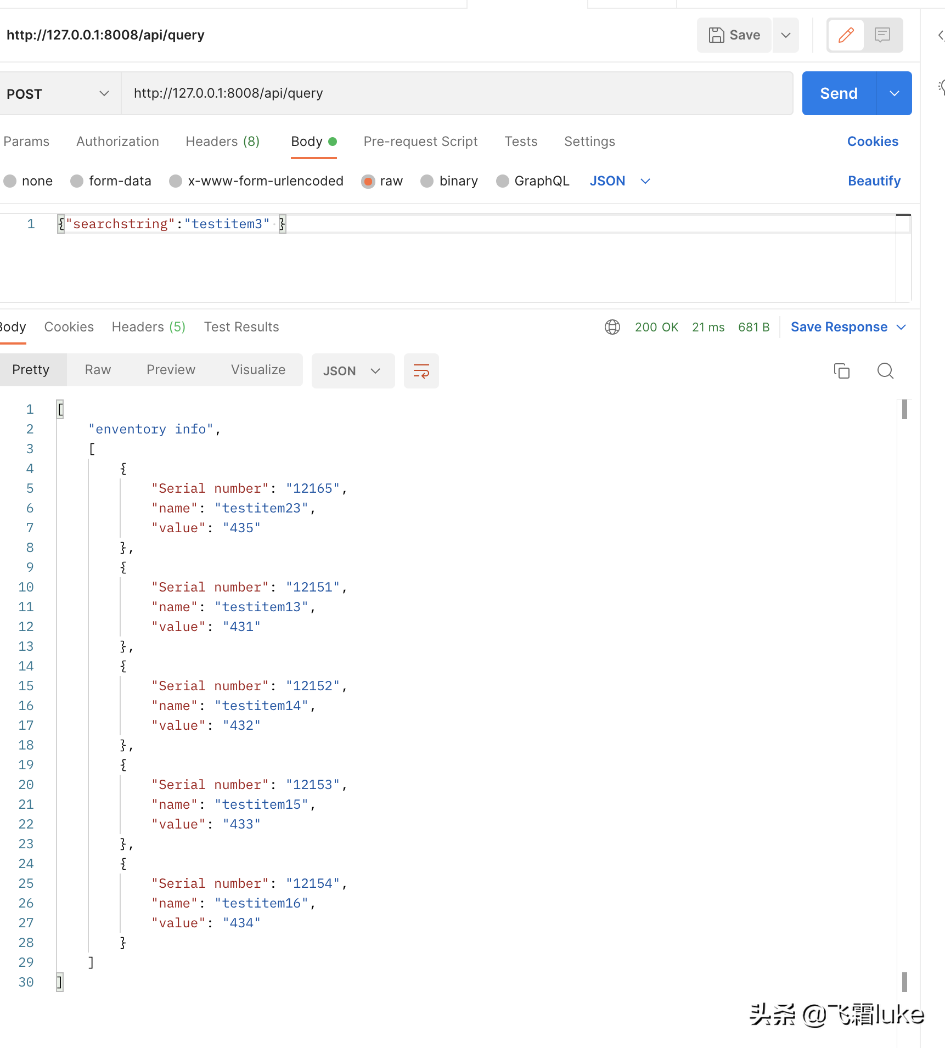Select the binary body option

click(x=427, y=181)
